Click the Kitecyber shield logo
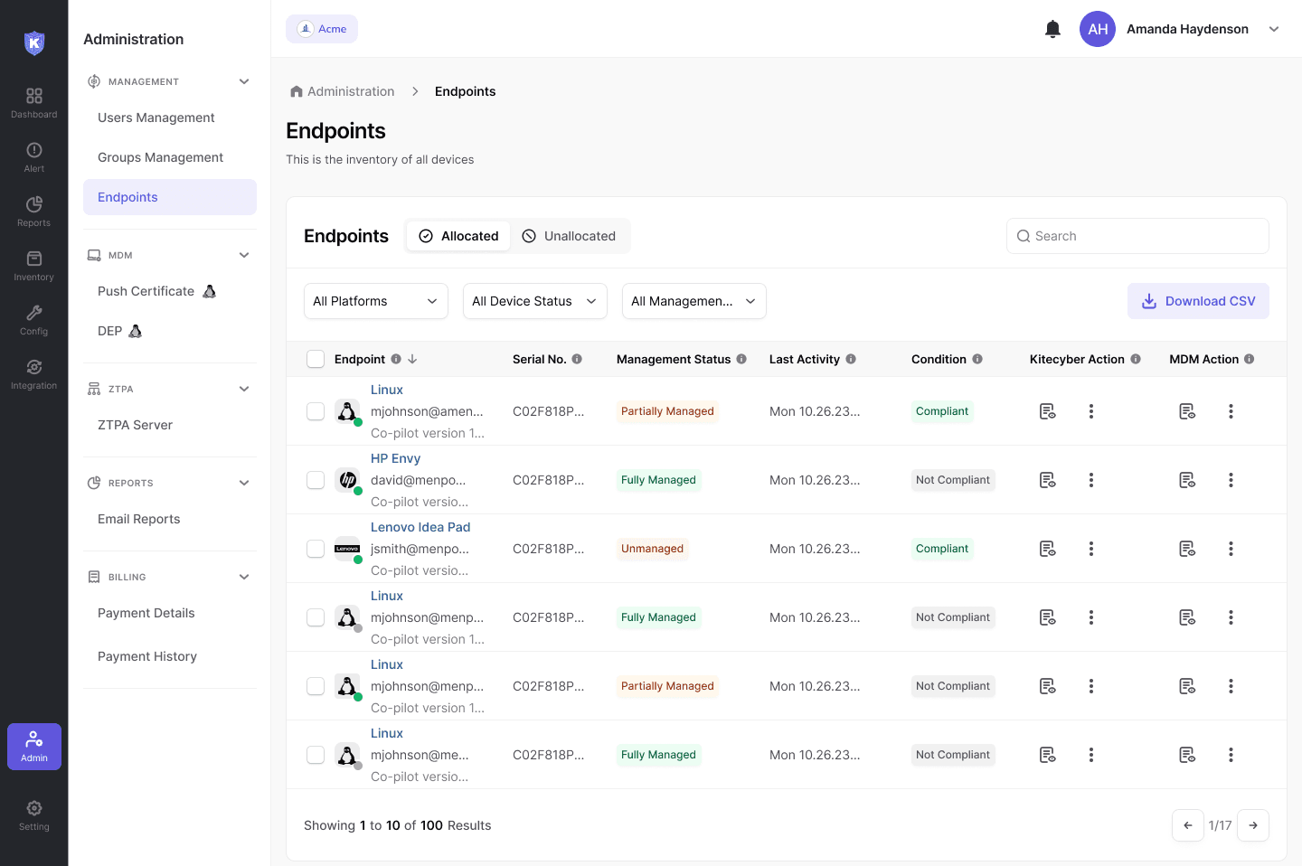The image size is (1302, 866). click(x=34, y=42)
